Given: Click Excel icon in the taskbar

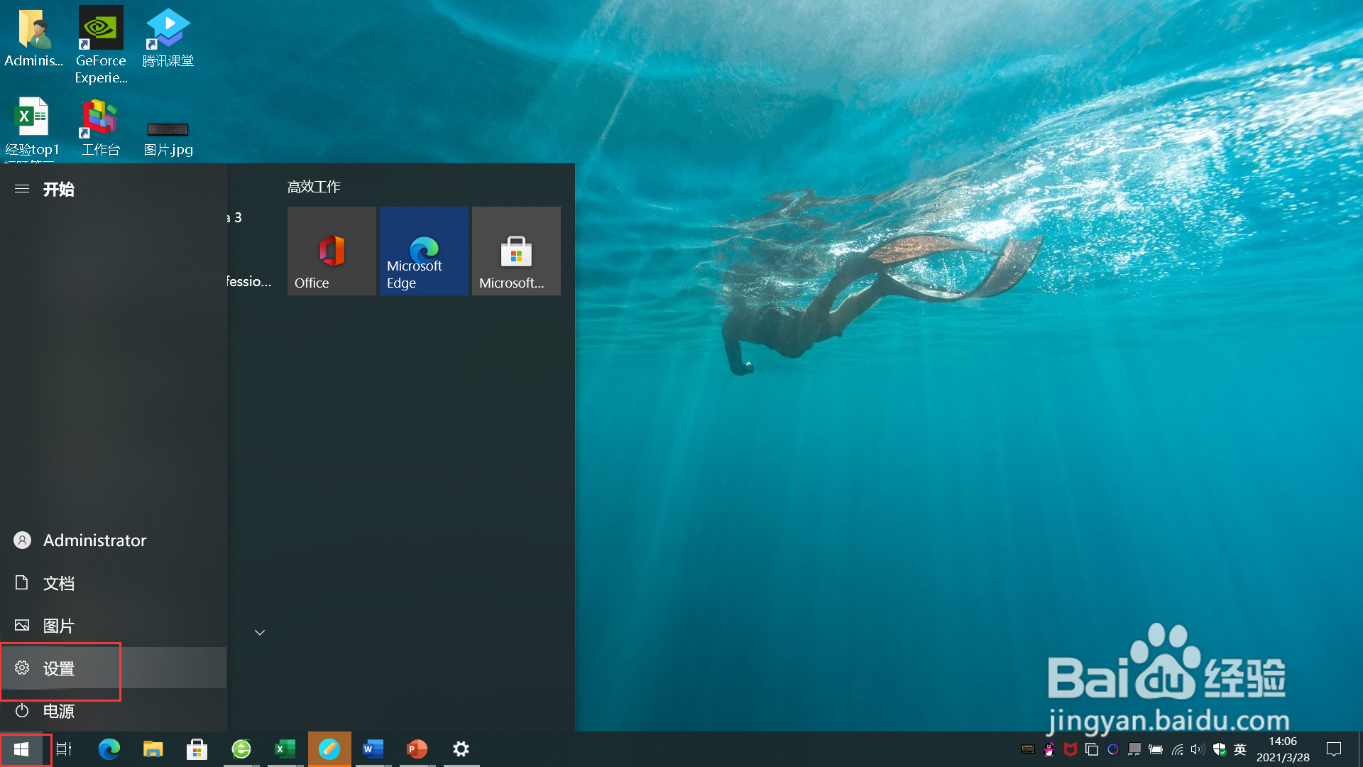Looking at the screenshot, I should click(x=285, y=749).
